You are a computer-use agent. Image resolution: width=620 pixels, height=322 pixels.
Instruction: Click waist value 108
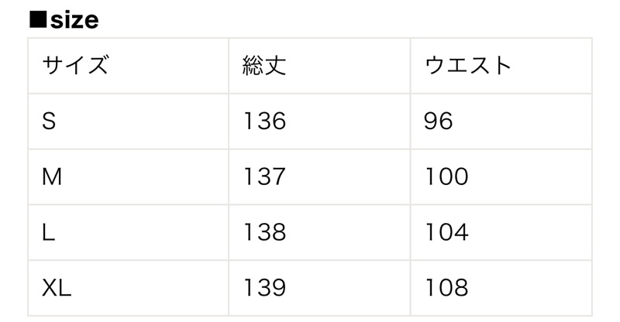pos(447,288)
